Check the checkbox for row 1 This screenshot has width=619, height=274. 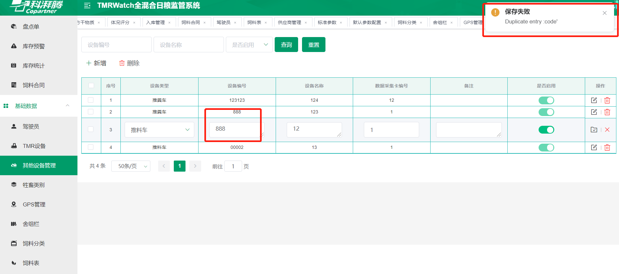point(91,100)
